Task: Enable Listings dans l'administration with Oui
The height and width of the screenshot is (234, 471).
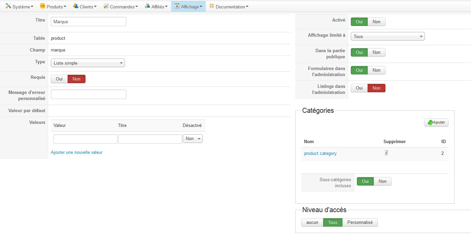Action: click(x=359, y=88)
